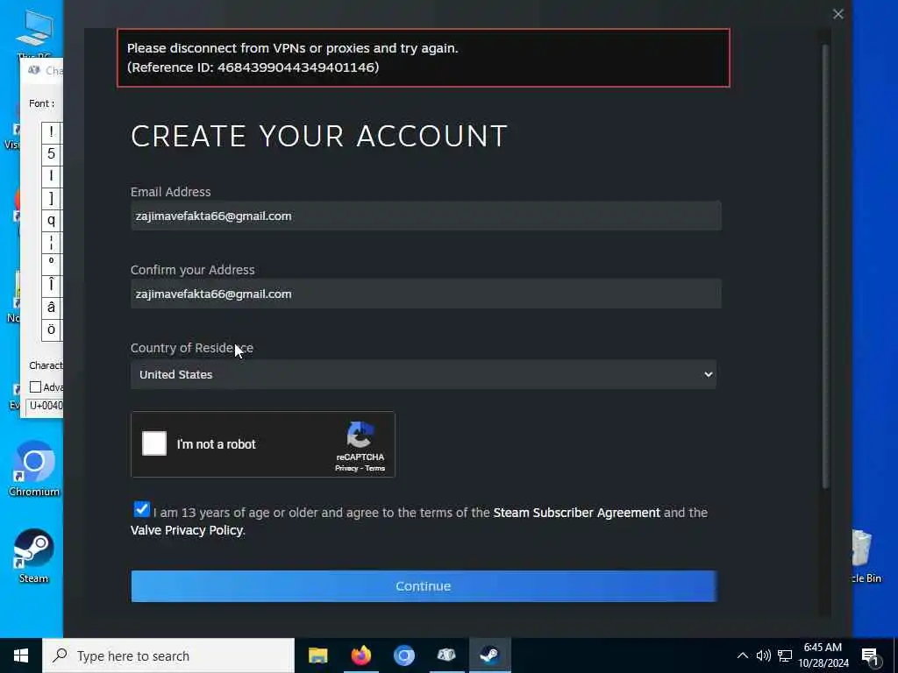Open the Country of Residence dropdown
898x673 pixels.
coord(424,374)
